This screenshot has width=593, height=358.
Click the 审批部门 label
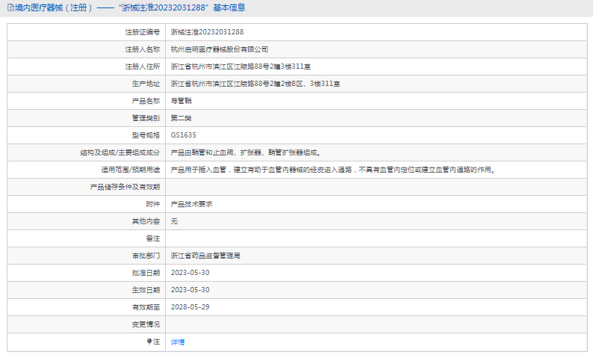(146, 256)
